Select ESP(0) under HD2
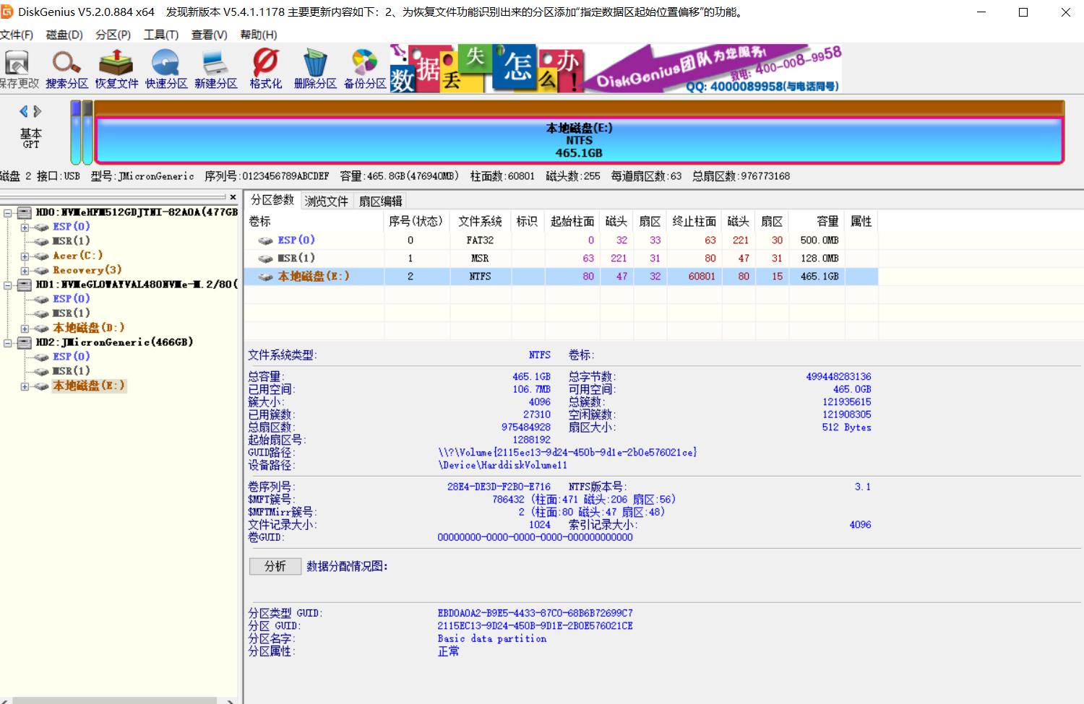This screenshot has height=704, width=1084. click(71, 356)
